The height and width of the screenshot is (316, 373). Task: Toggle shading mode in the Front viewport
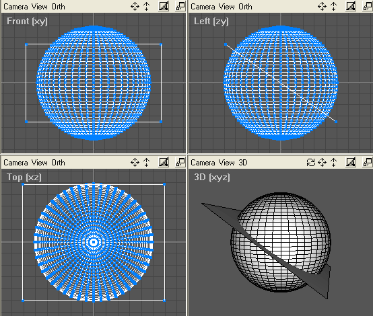pos(164,6)
